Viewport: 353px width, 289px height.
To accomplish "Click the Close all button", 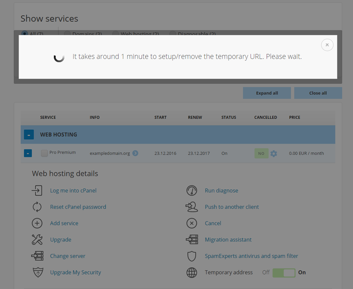I will pos(318,93).
